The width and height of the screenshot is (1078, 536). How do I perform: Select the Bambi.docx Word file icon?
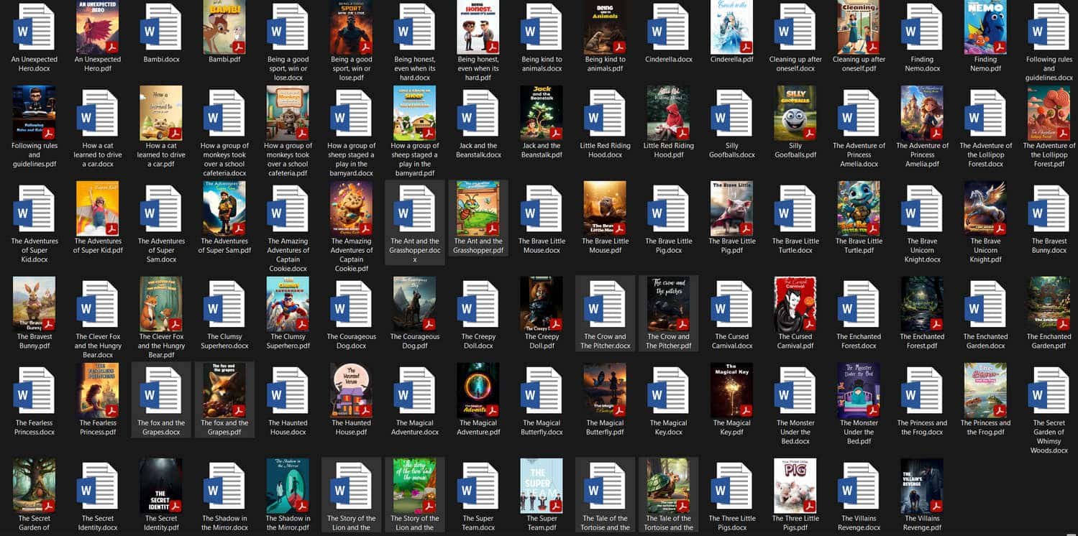(x=161, y=27)
